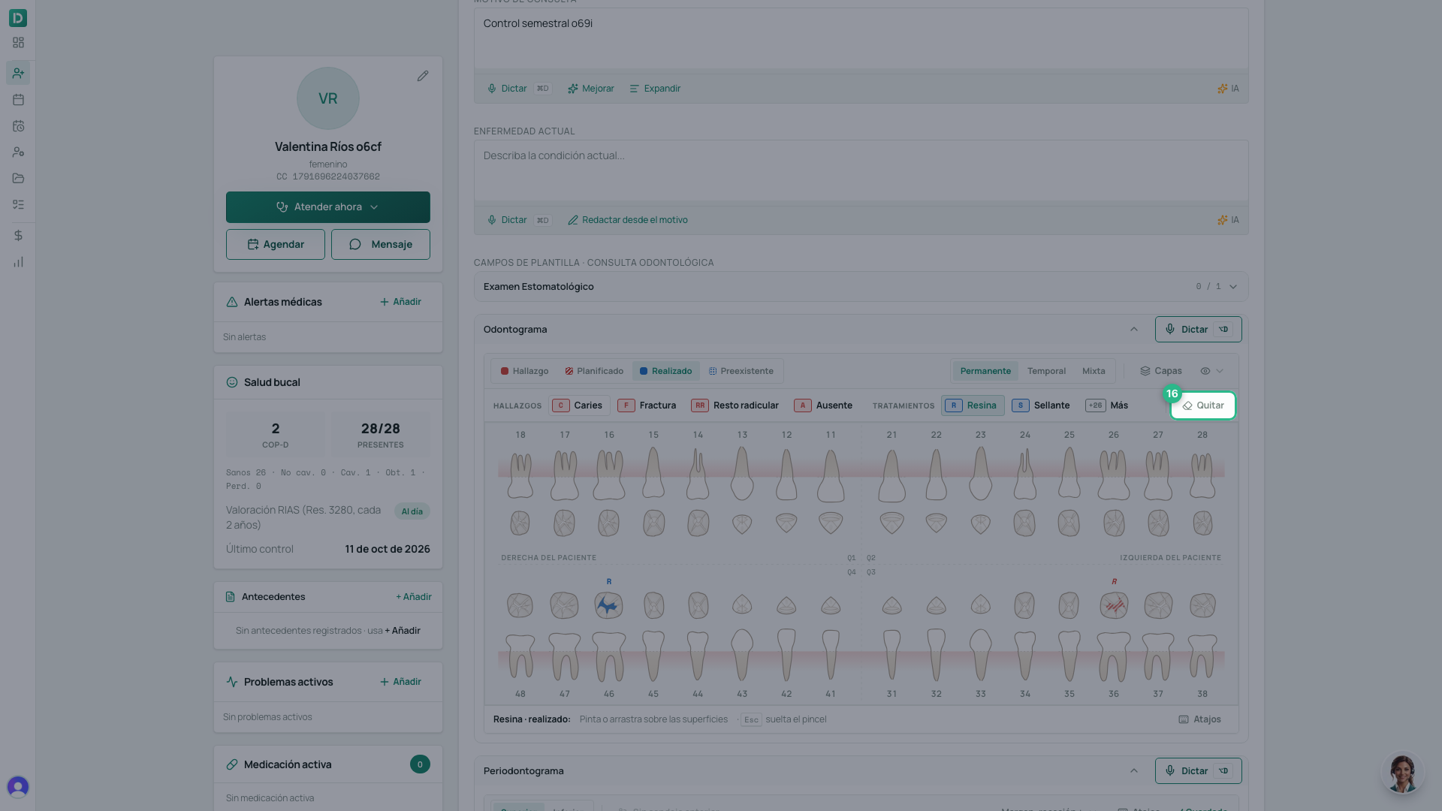Select the Temporal dentition tab
1442x811 pixels.
(1046, 371)
